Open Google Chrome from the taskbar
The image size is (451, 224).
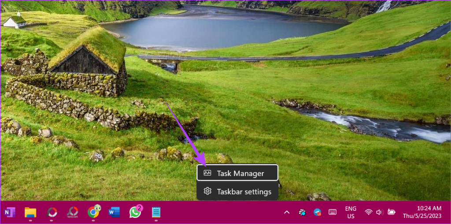93,212
